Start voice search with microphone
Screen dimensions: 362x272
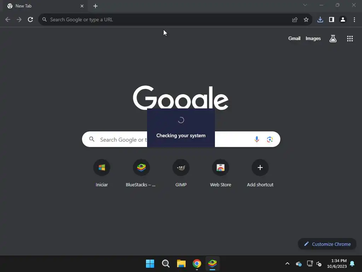pos(257,139)
